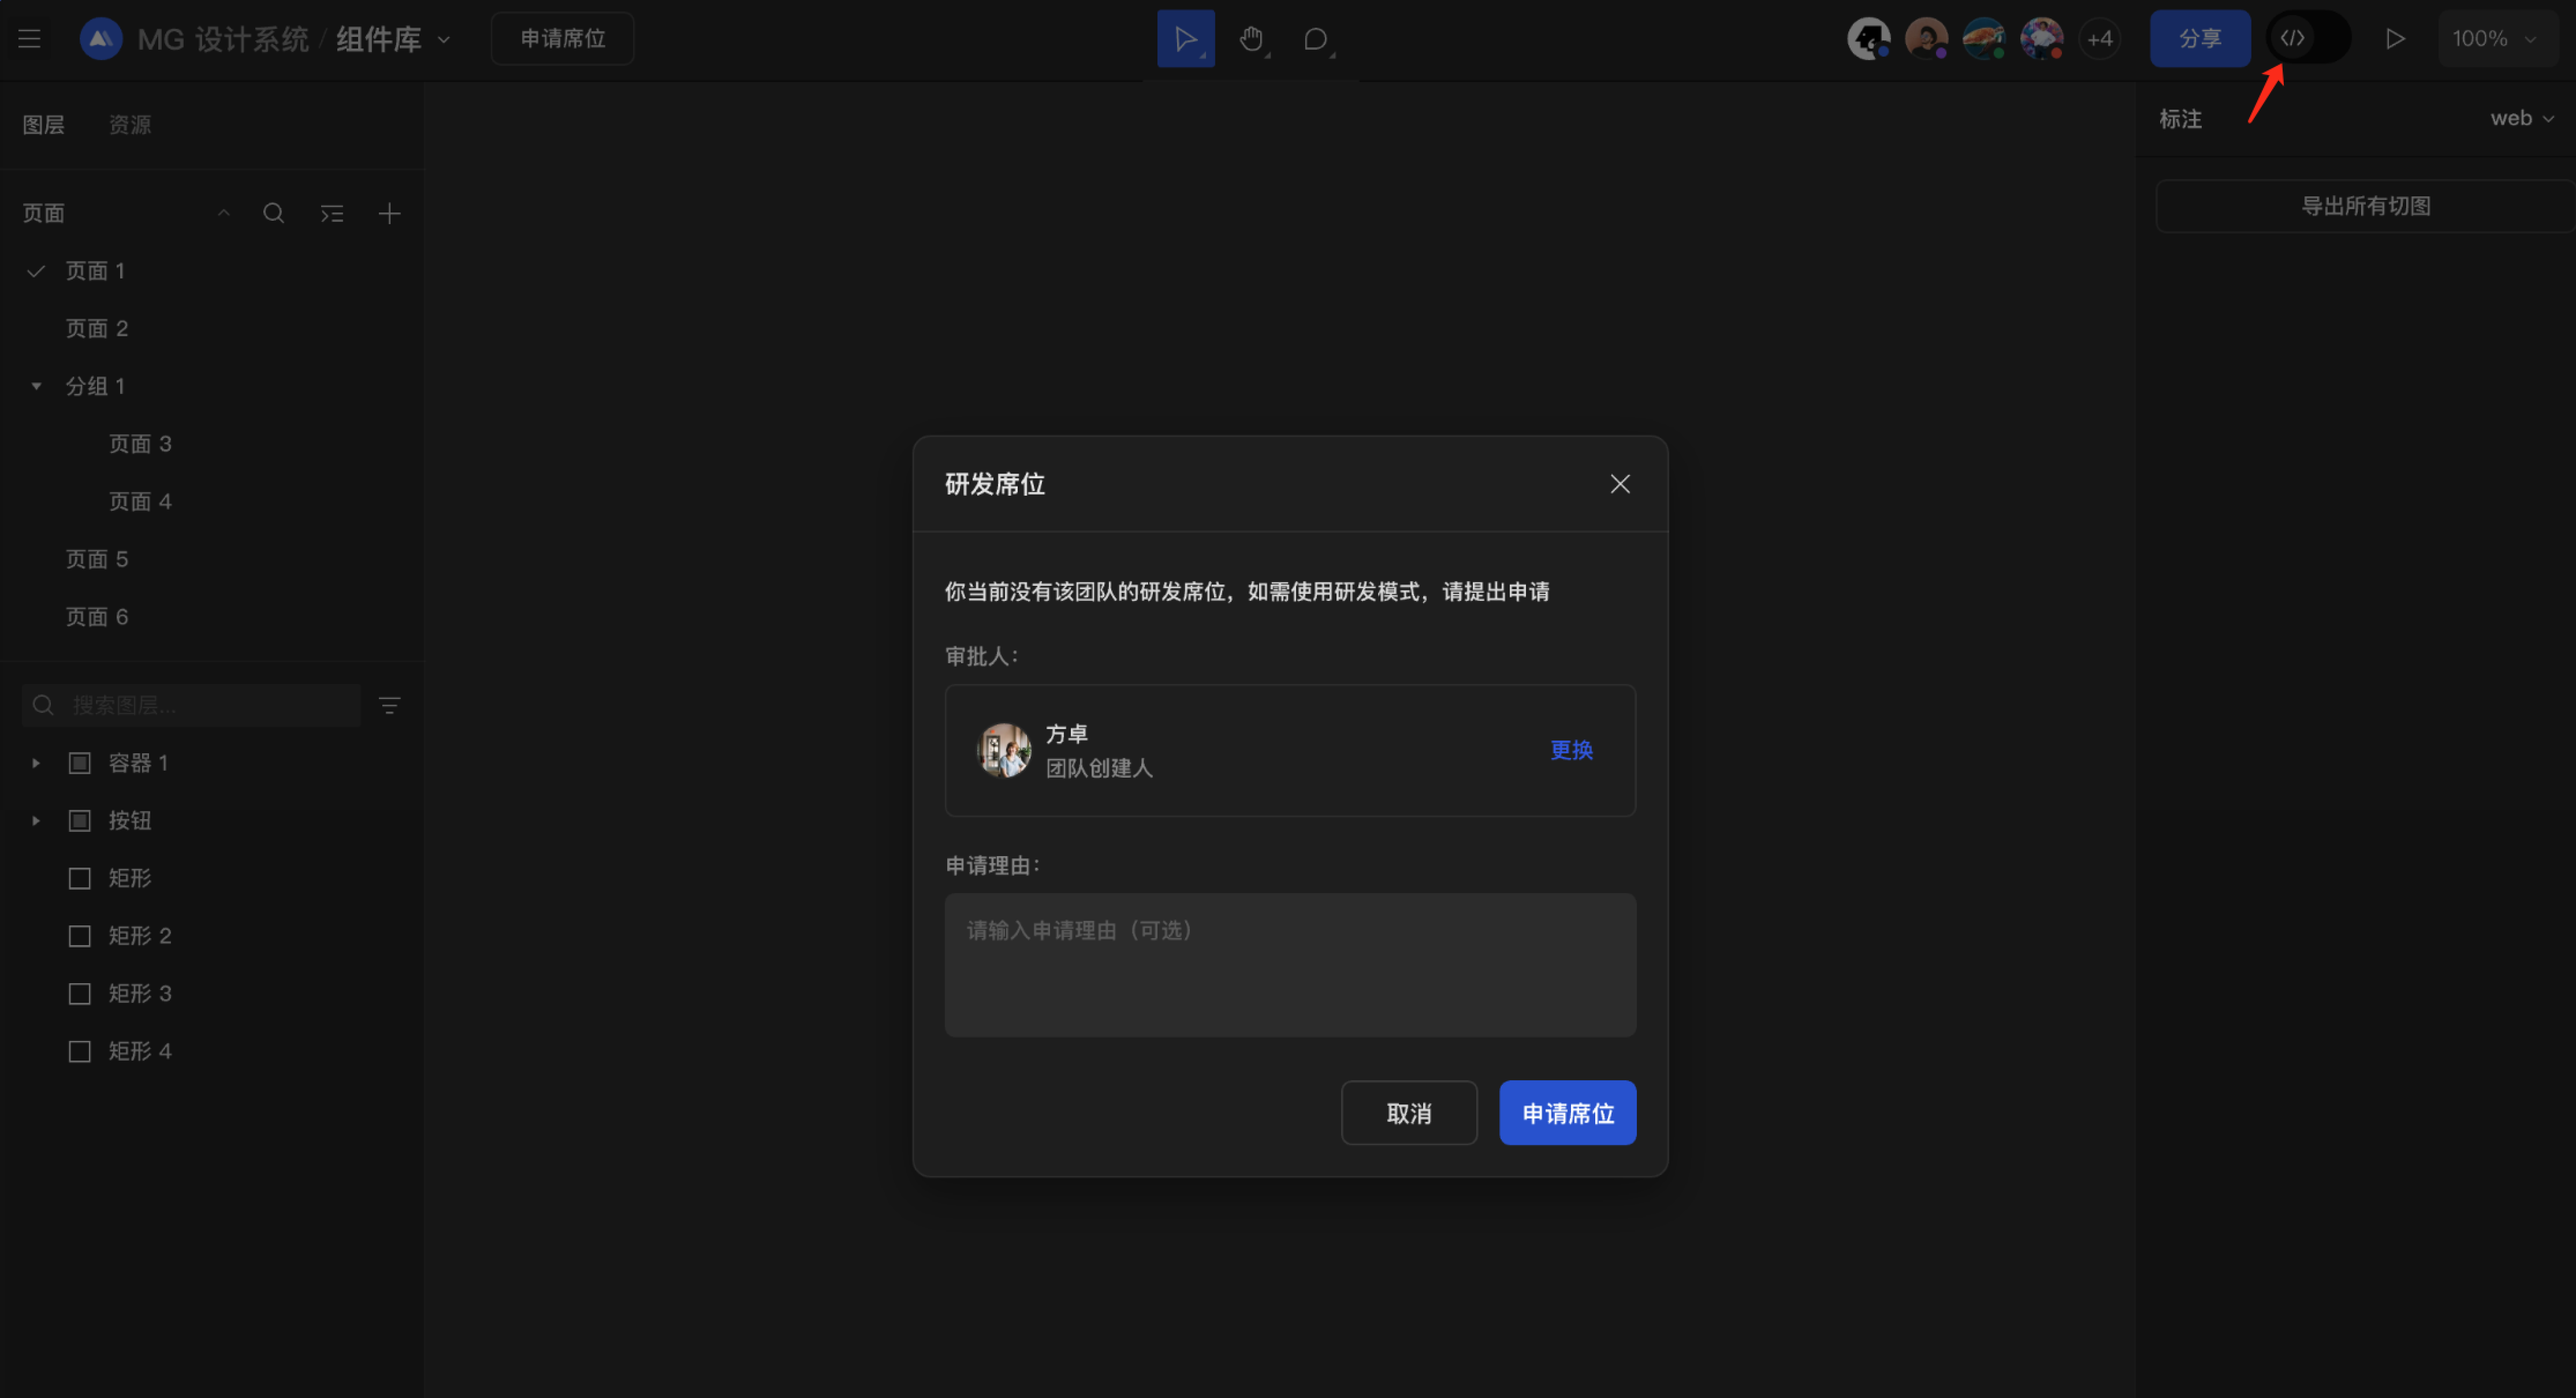Click 取消 to cancel the dialog
The height and width of the screenshot is (1398, 2576).
[1409, 1113]
